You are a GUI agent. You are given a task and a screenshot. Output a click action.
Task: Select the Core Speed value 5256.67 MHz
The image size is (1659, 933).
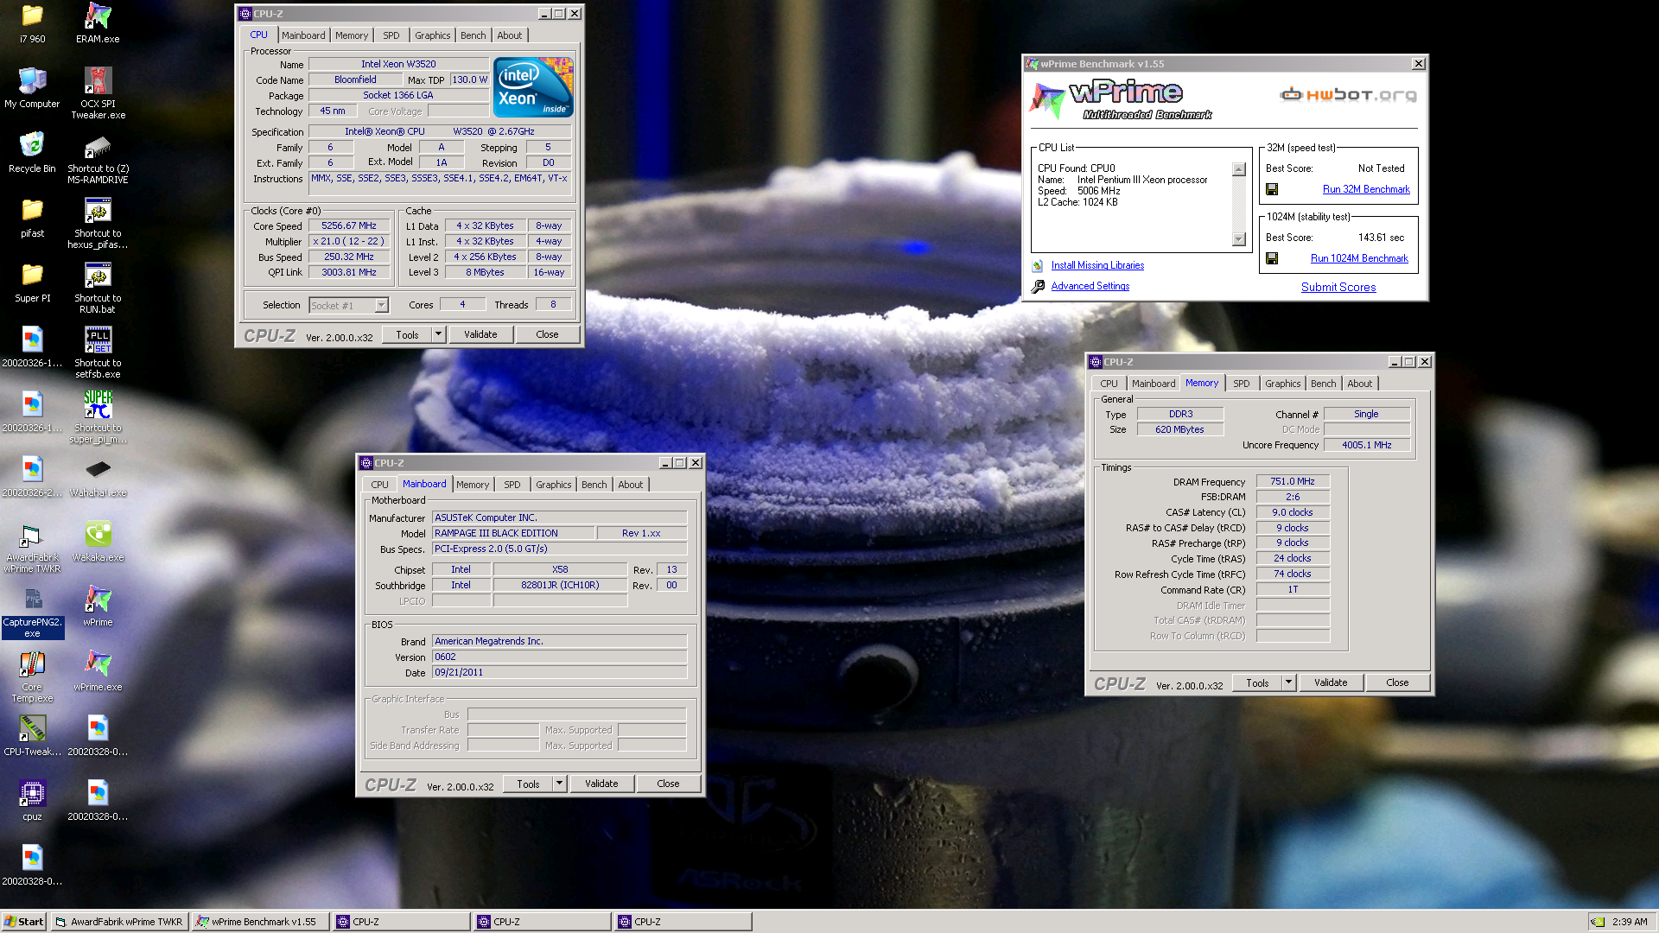[348, 225]
